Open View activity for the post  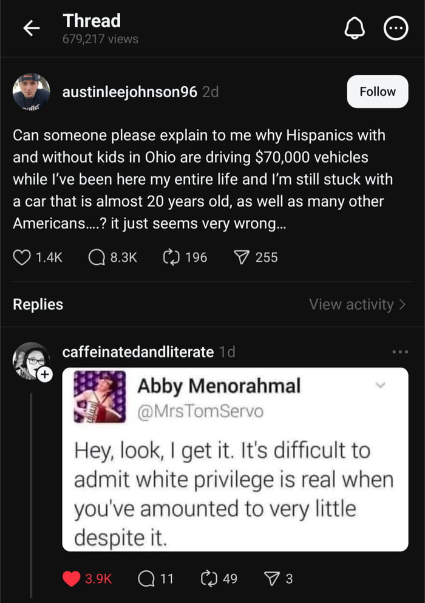coord(357,305)
